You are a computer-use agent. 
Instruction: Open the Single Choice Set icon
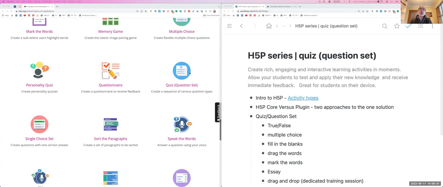39,124
